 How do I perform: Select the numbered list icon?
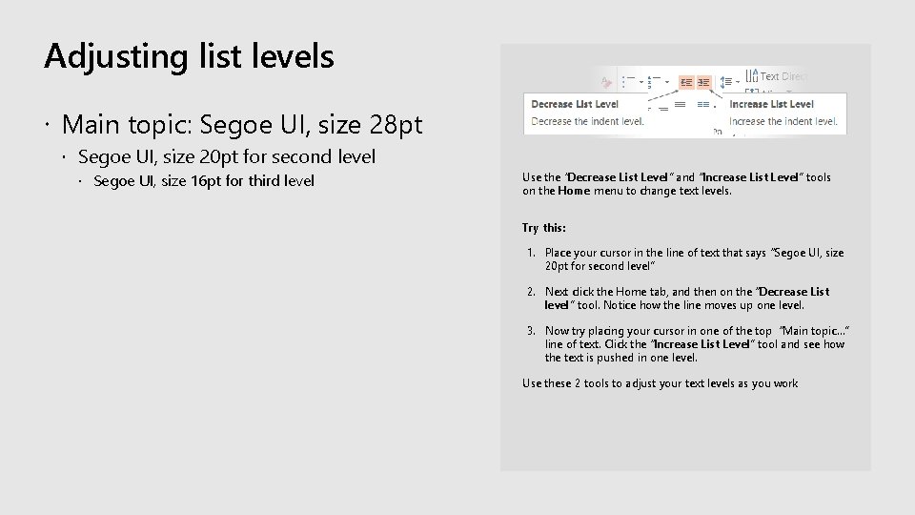click(x=653, y=82)
